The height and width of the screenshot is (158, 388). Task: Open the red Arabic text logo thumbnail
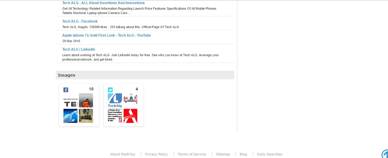pos(130,100)
